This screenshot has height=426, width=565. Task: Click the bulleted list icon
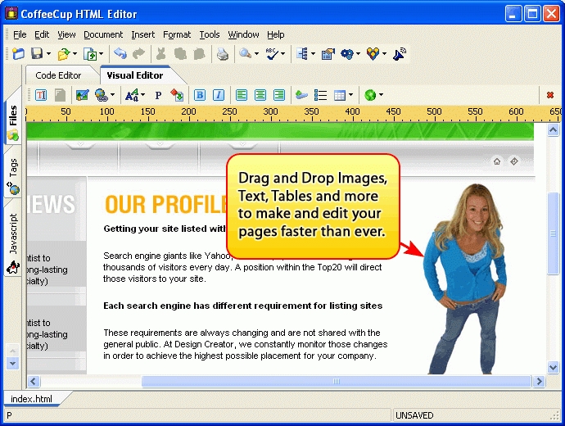click(x=321, y=95)
